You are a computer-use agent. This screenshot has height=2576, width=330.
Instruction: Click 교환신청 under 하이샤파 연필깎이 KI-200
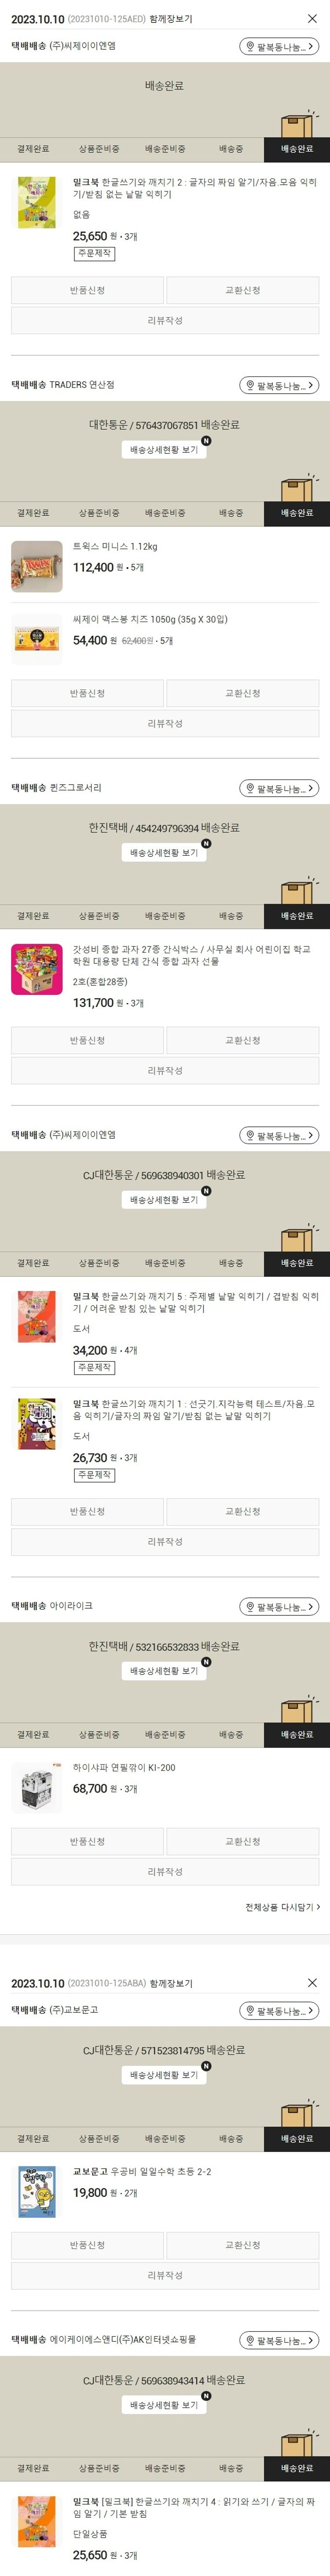coord(242,1841)
